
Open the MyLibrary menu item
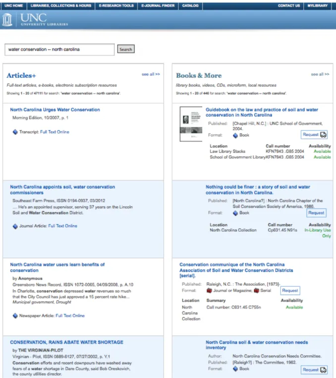point(318,5)
